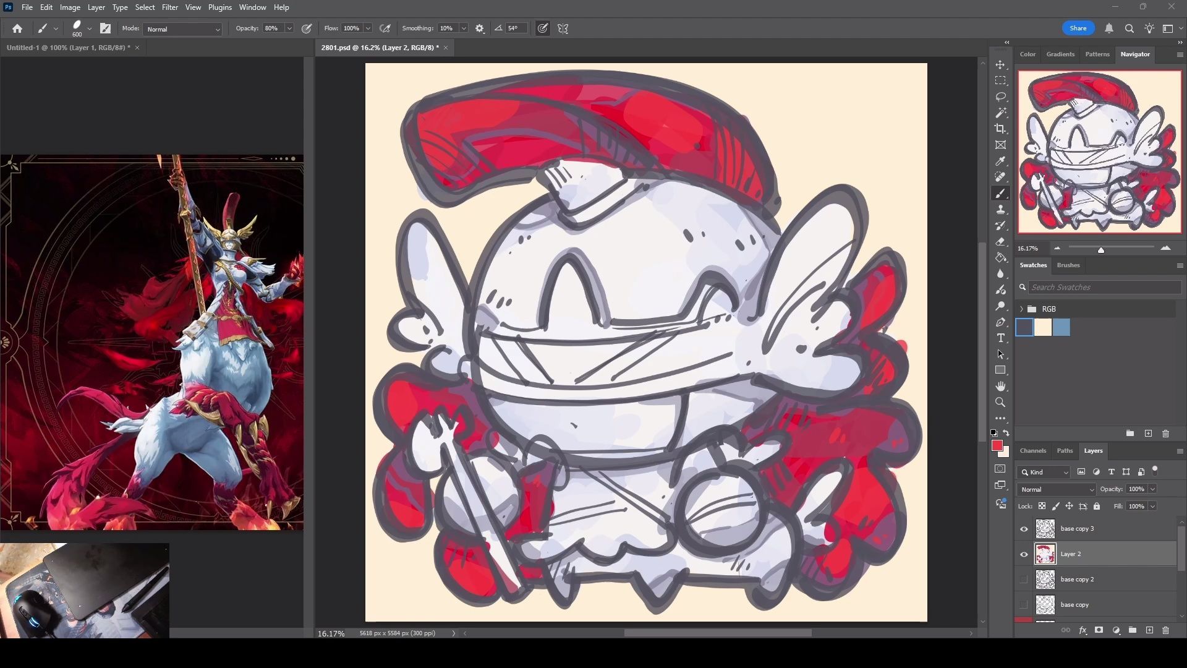The height and width of the screenshot is (668, 1187).
Task: Select the Move tool
Action: pos(1000,65)
